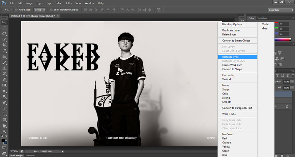Click the Color Lookup adjustment icon

click(283, 59)
